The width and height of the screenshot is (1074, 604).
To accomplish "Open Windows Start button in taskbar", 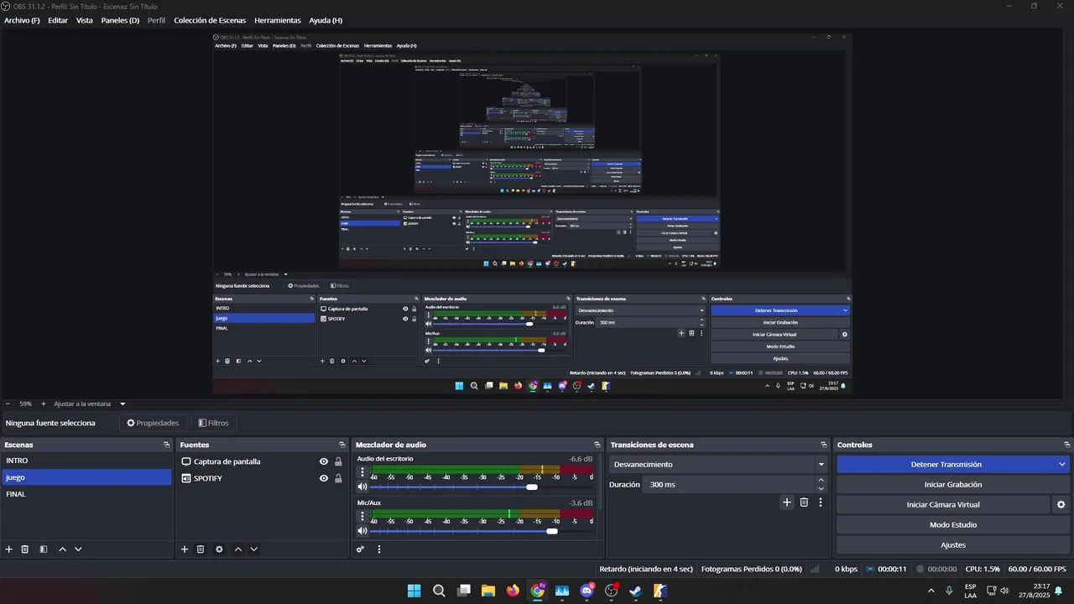I will click(414, 591).
